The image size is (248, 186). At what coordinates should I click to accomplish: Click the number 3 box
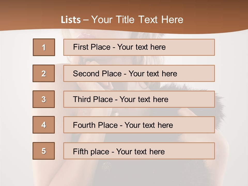(44, 99)
